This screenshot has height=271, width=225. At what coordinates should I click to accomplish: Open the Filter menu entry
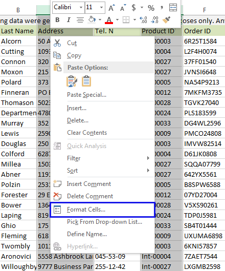(x=102, y=158)
